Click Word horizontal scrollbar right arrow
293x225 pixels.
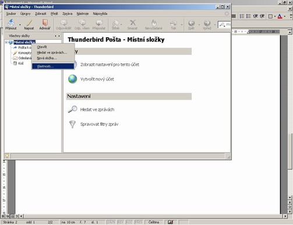pos(285,216)
